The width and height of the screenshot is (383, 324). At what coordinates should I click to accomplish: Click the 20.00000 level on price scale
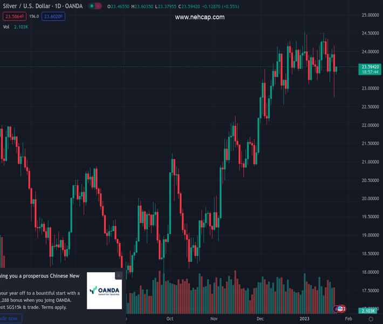pyautogui.click(x=370, y=198)
